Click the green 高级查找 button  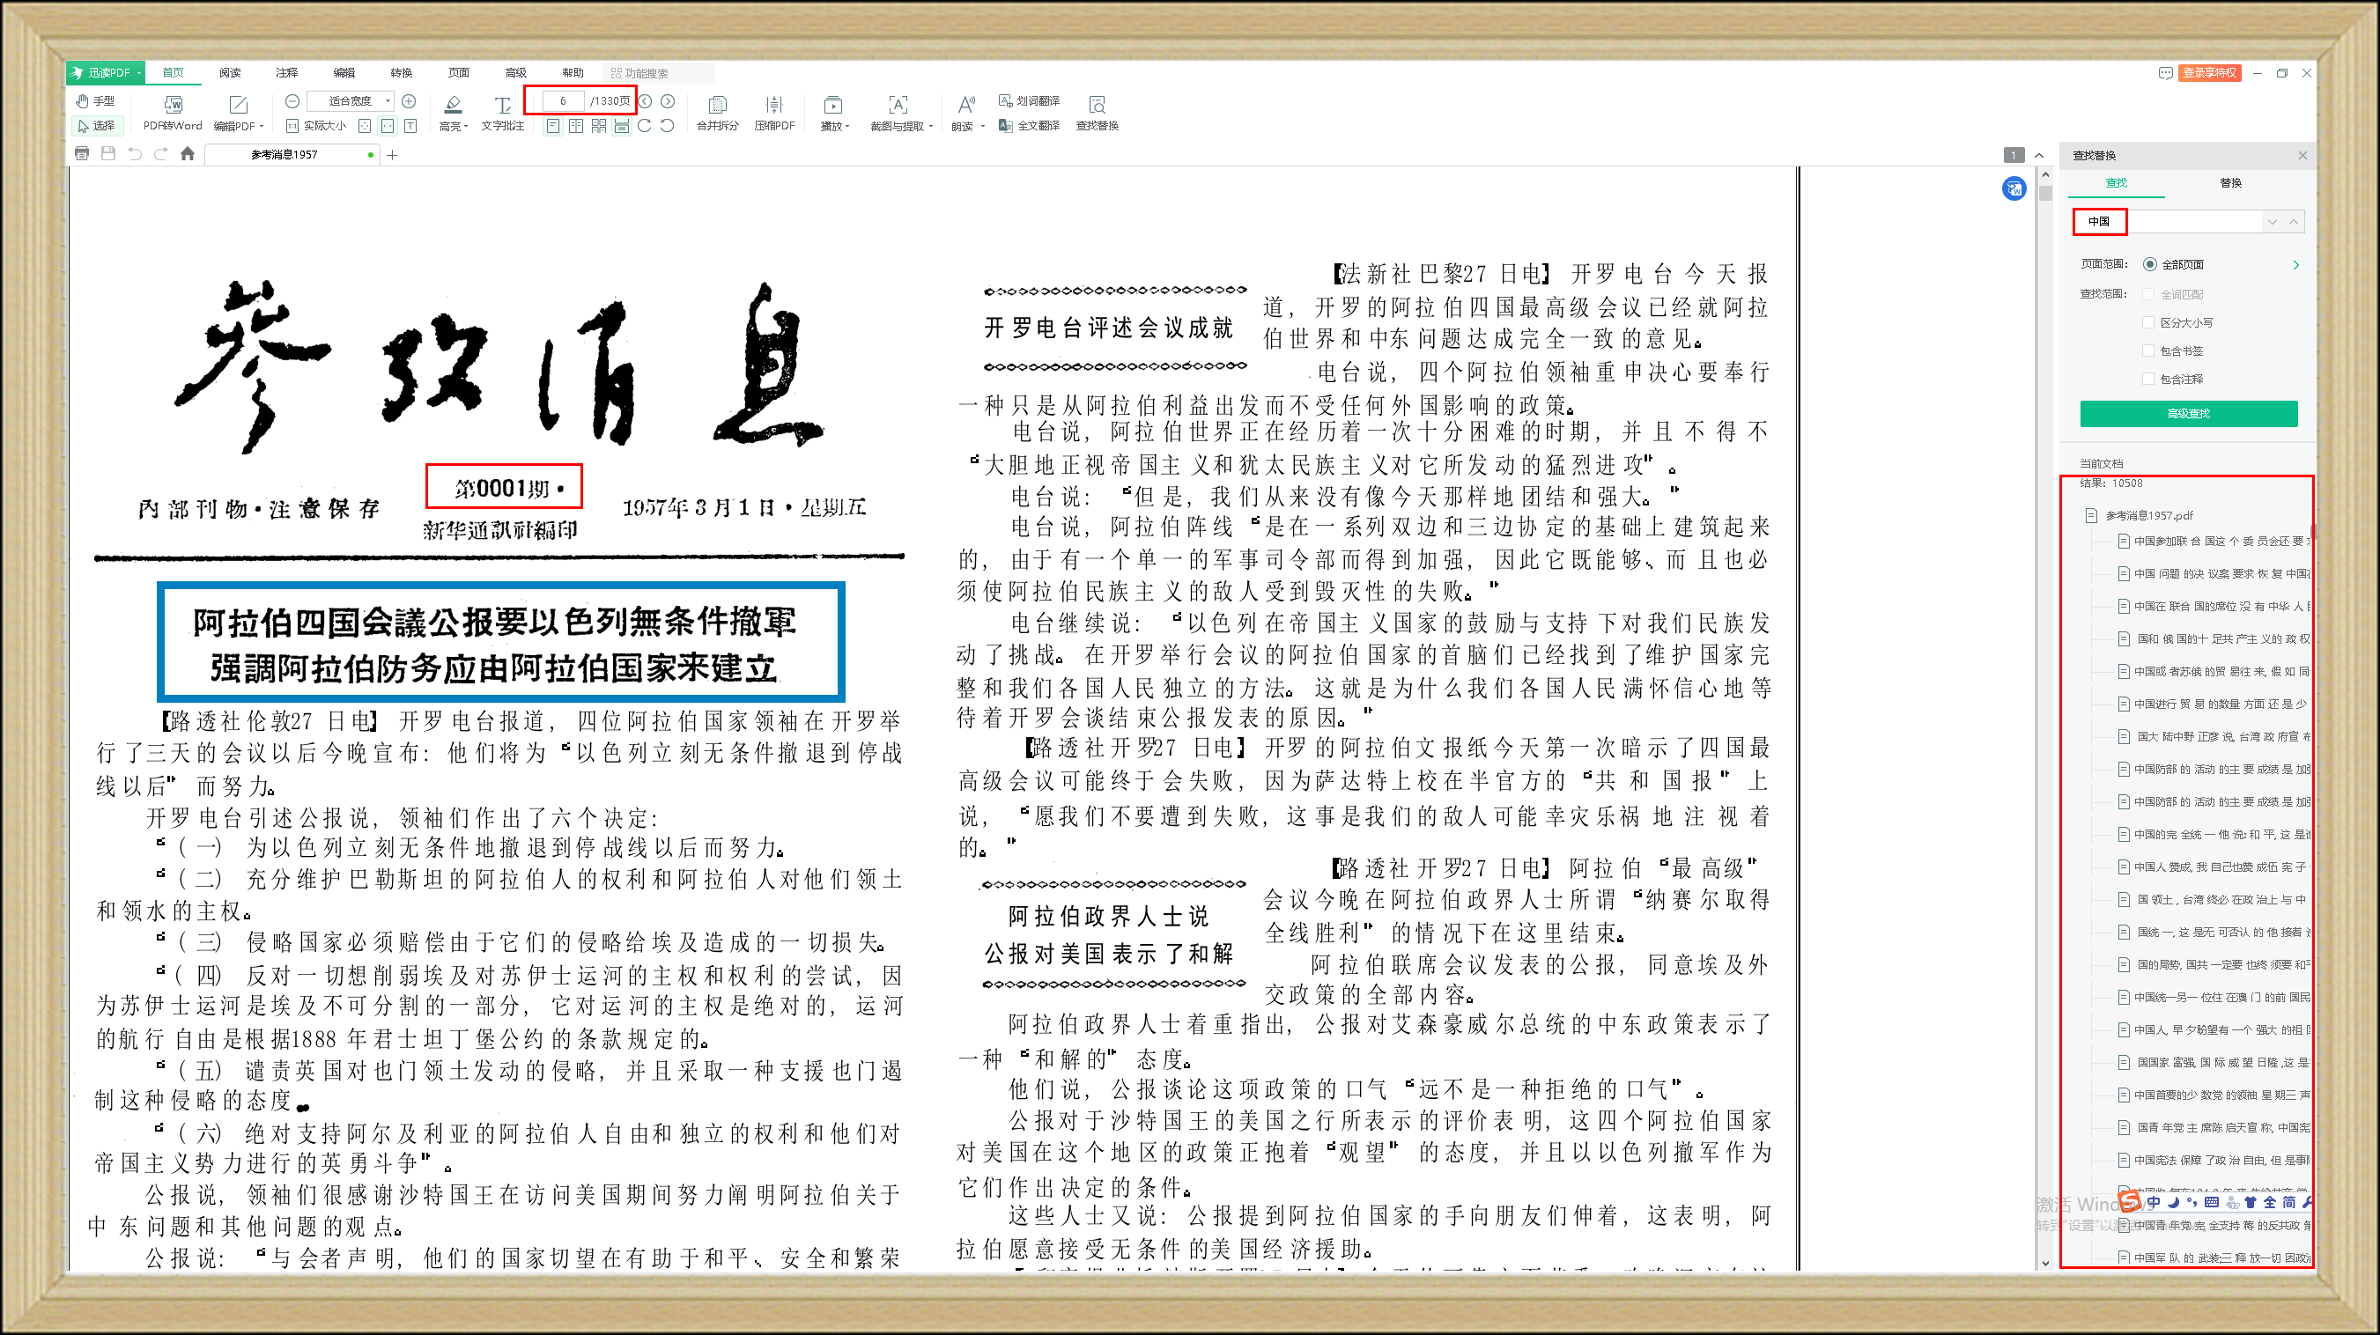tap(2188, 414)
